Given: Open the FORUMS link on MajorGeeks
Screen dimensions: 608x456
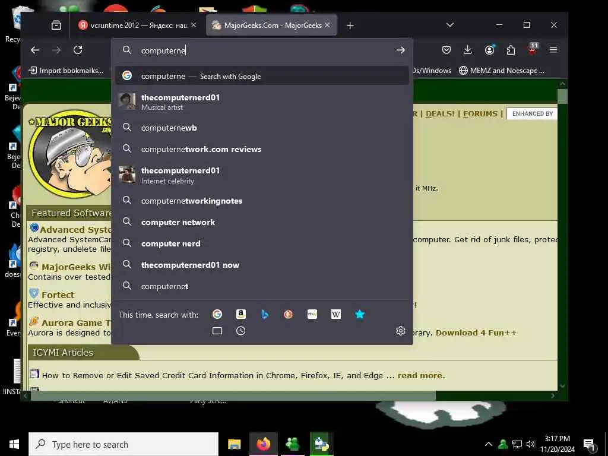Looking at the screenshot, I should (480, 113).
